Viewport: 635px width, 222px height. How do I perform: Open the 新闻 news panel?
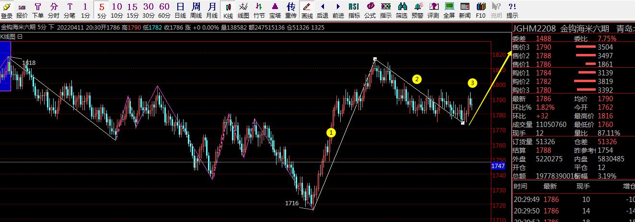pos(464,10)
